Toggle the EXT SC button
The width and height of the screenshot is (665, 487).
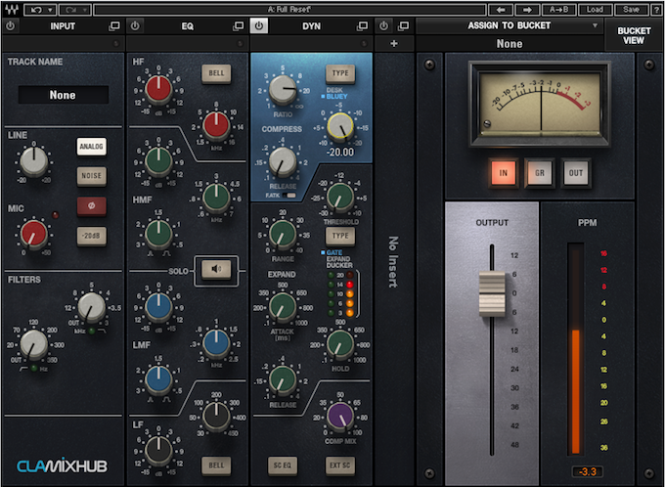340,465
